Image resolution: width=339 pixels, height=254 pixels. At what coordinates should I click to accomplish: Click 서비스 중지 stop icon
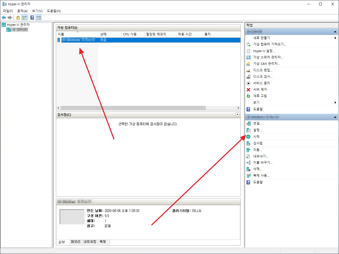pos(248,83)
